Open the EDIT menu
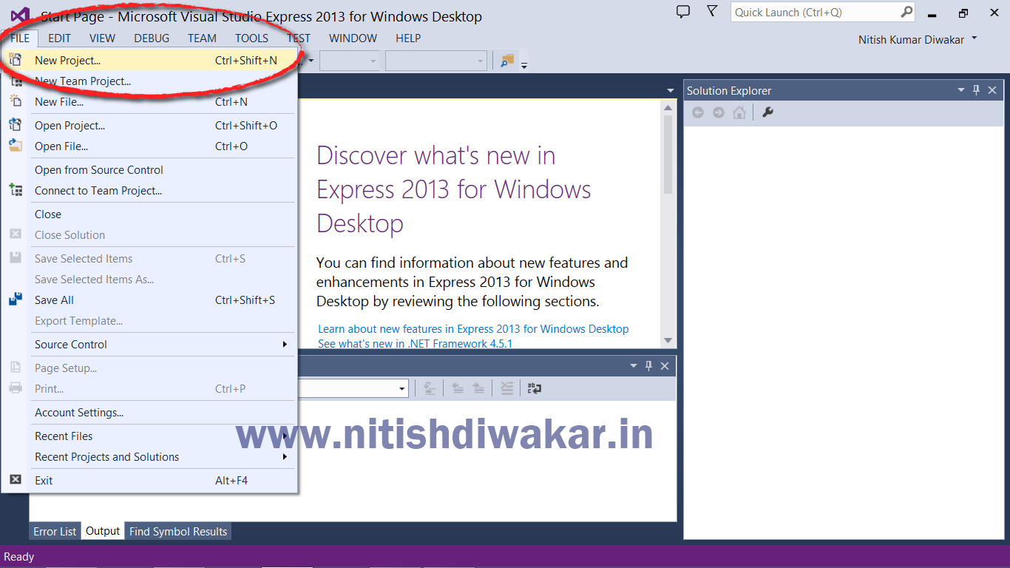This screenshot has height=568, width=1010. 60,38
